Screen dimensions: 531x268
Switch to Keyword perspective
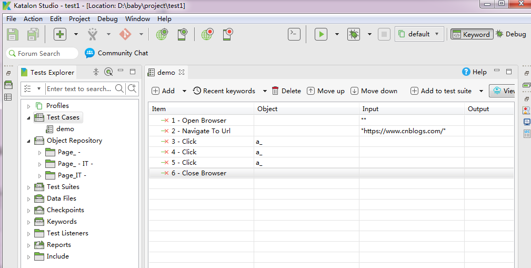coord(472,34)
